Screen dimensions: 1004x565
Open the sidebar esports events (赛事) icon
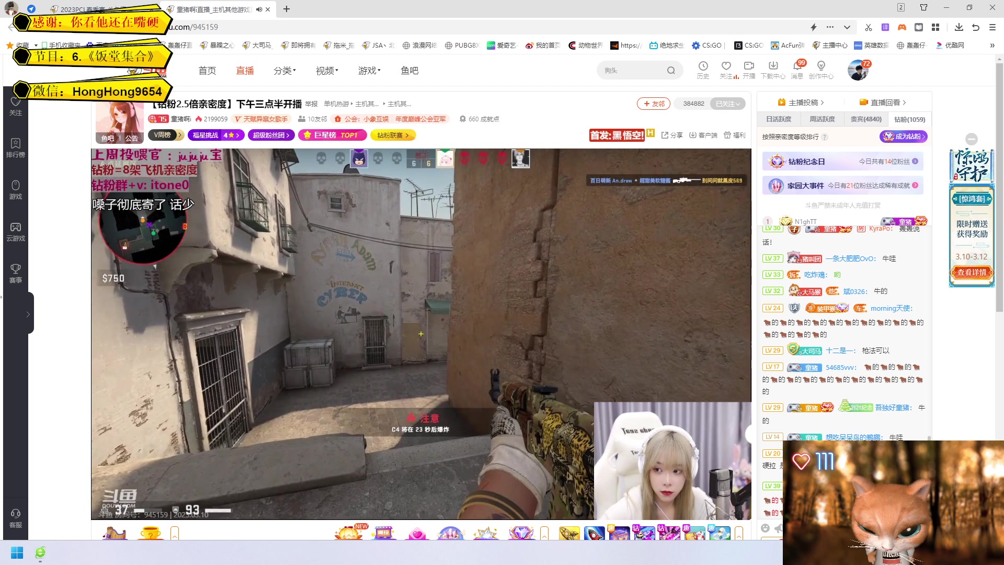point(16,273)
